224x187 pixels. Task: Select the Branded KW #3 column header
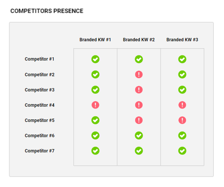[x=182, y=40]
